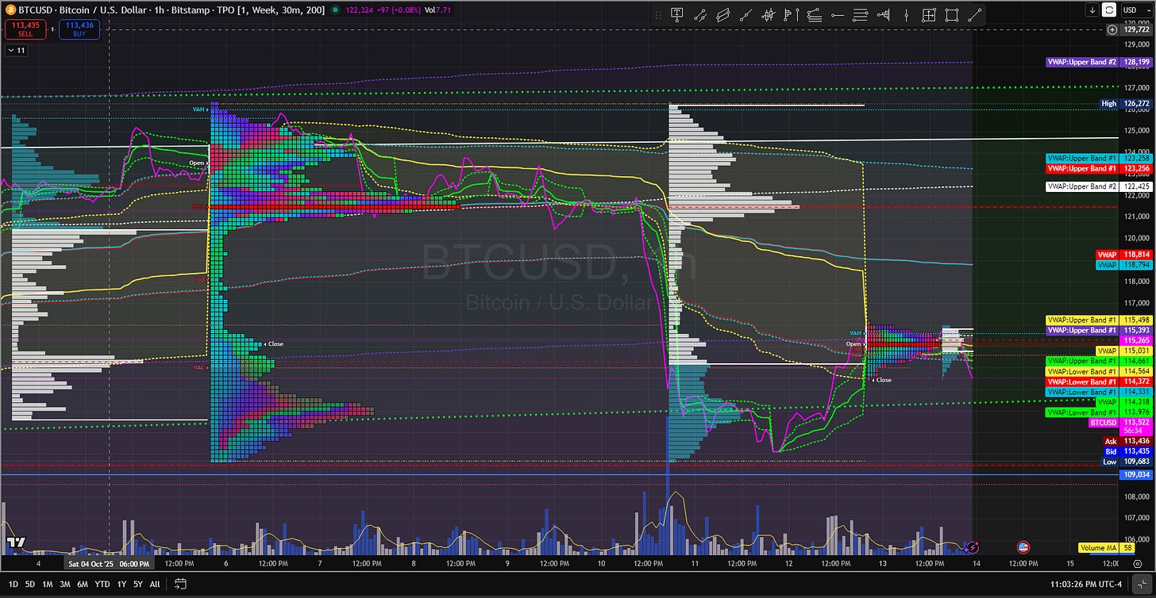Click the Ask 113,436 label
This screenshot has height=598, width=1156.
click(x=1127, y=441)
